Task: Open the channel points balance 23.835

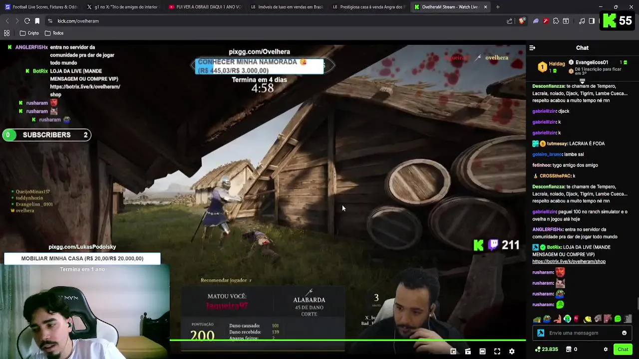Action: [x=547, y=350]
